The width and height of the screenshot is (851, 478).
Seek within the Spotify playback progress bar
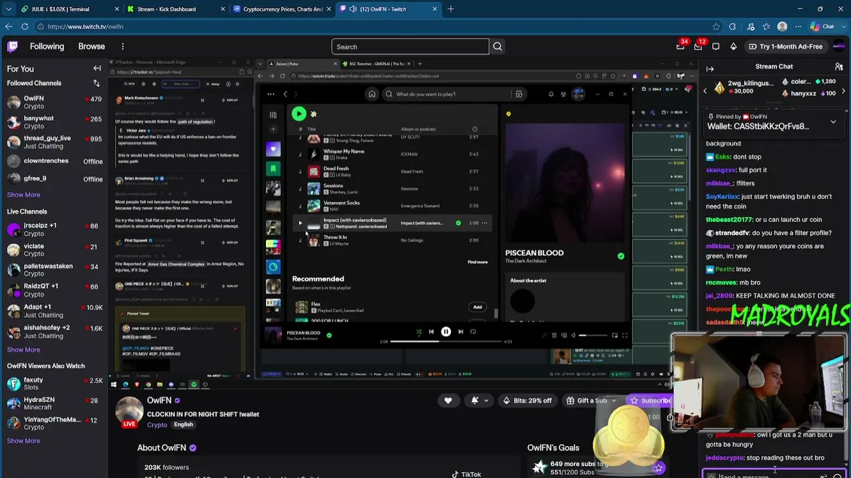click(447, 341)
